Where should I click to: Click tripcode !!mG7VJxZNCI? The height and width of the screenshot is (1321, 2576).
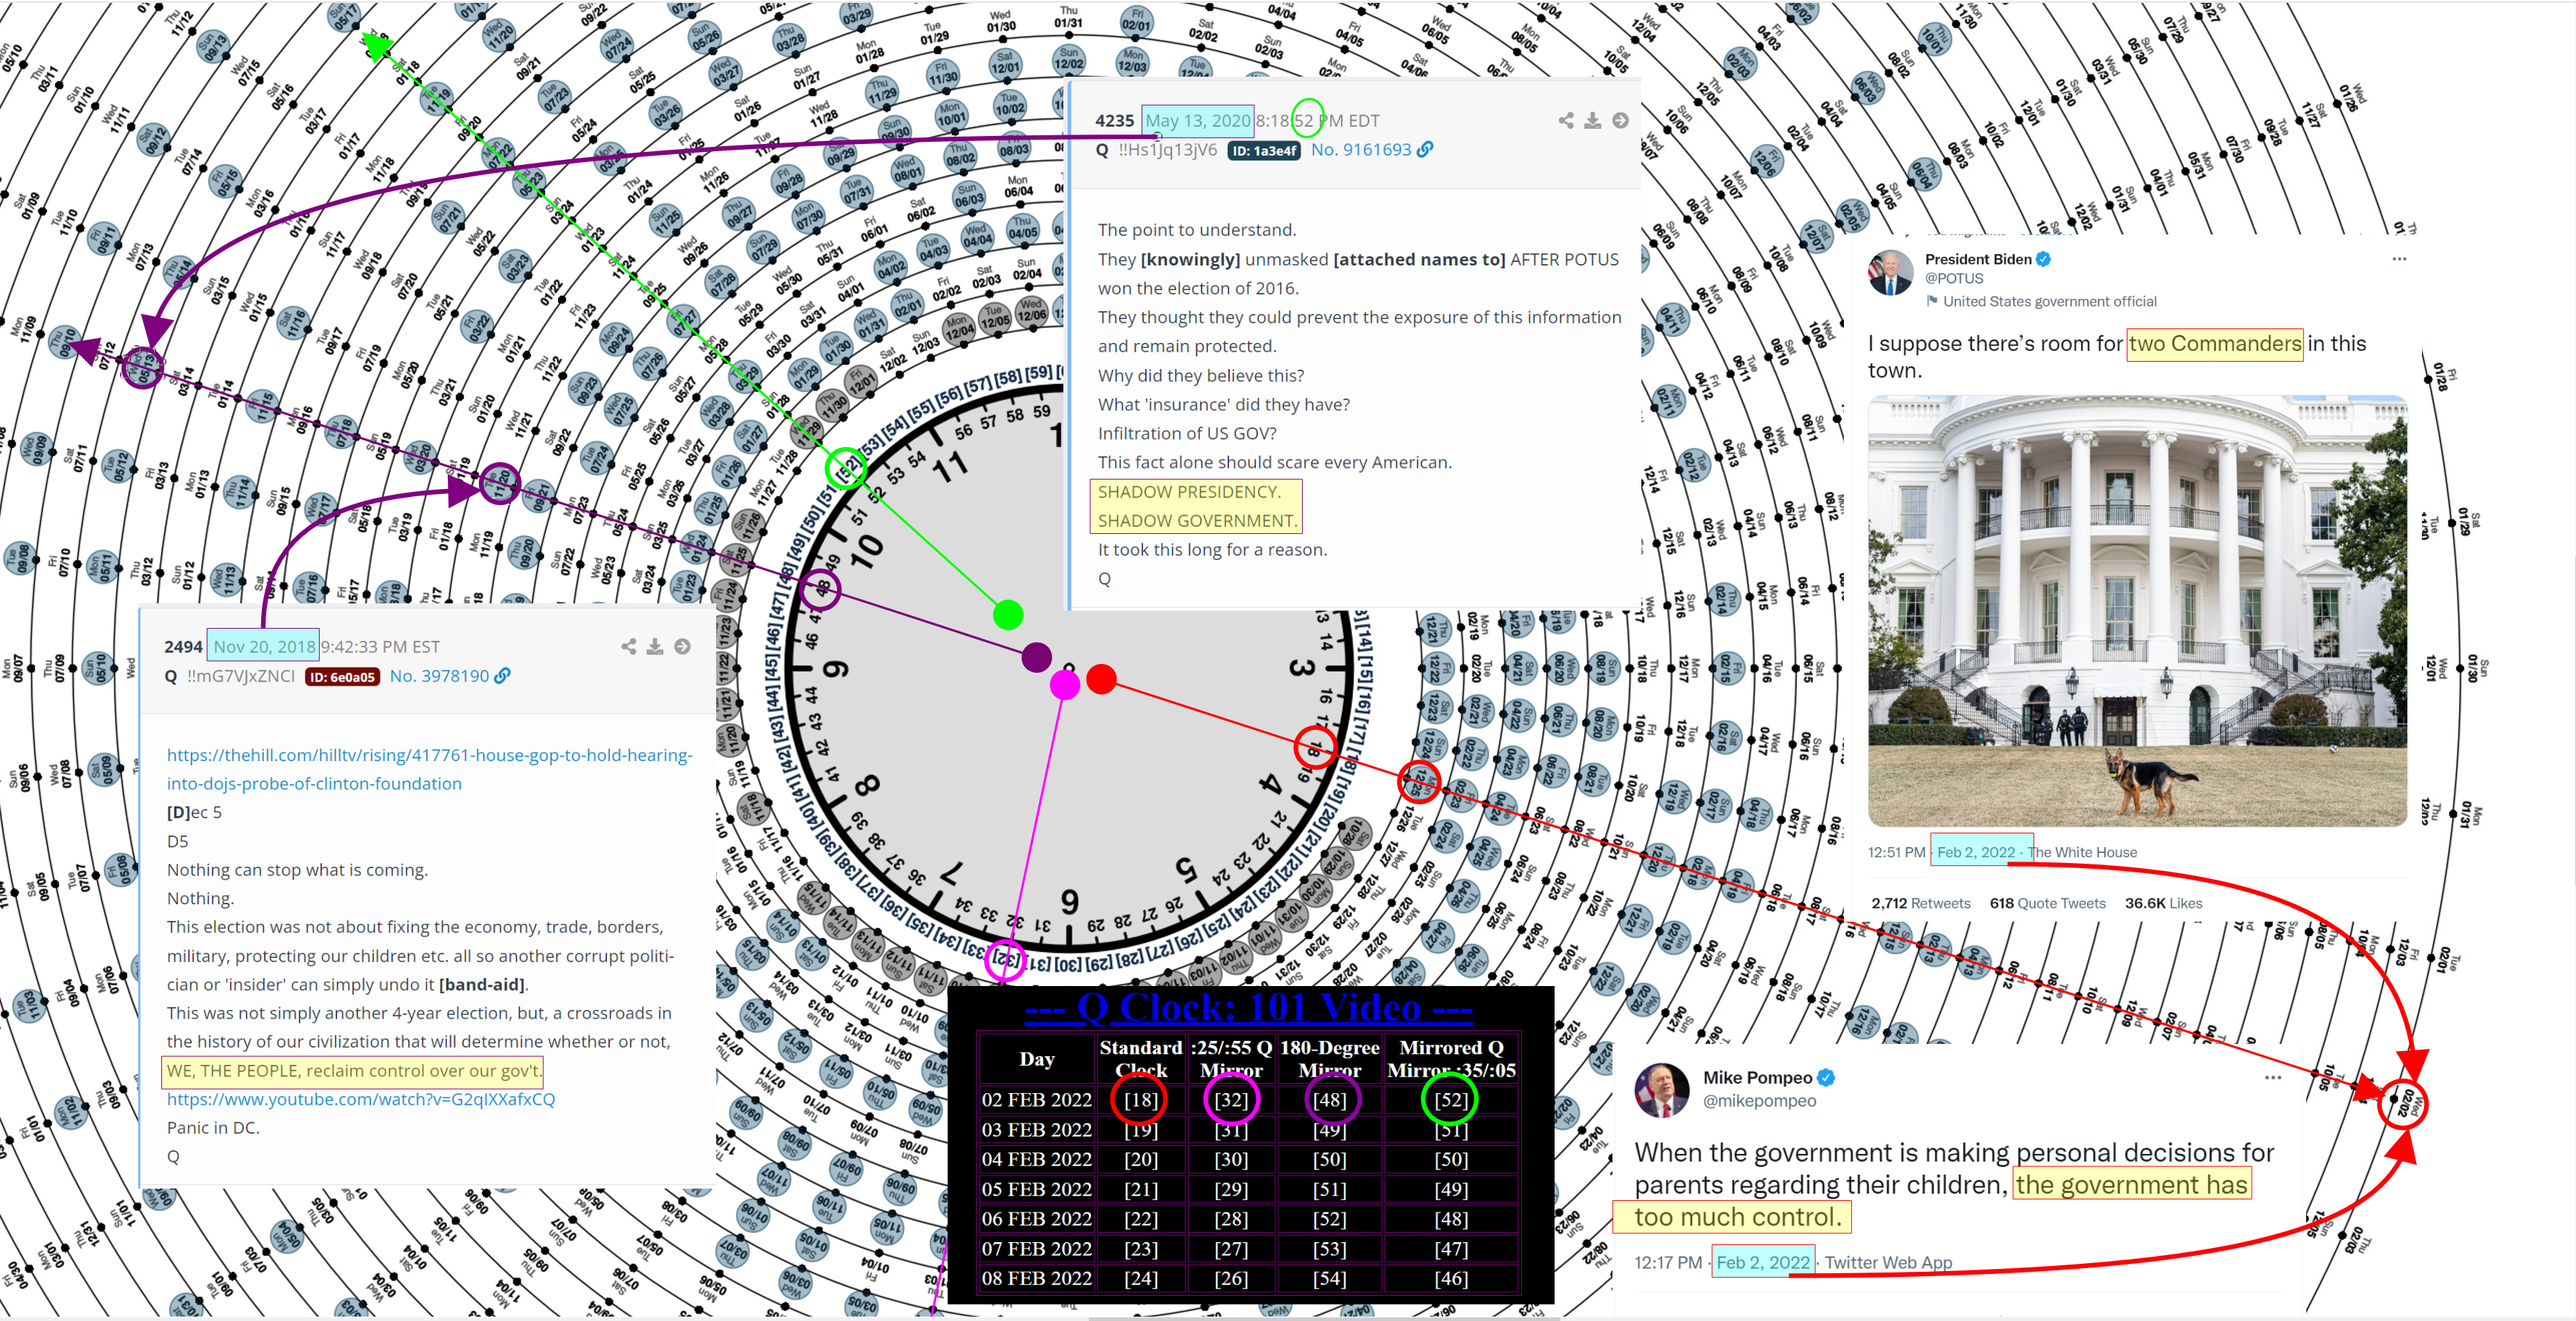coord(241,677)
